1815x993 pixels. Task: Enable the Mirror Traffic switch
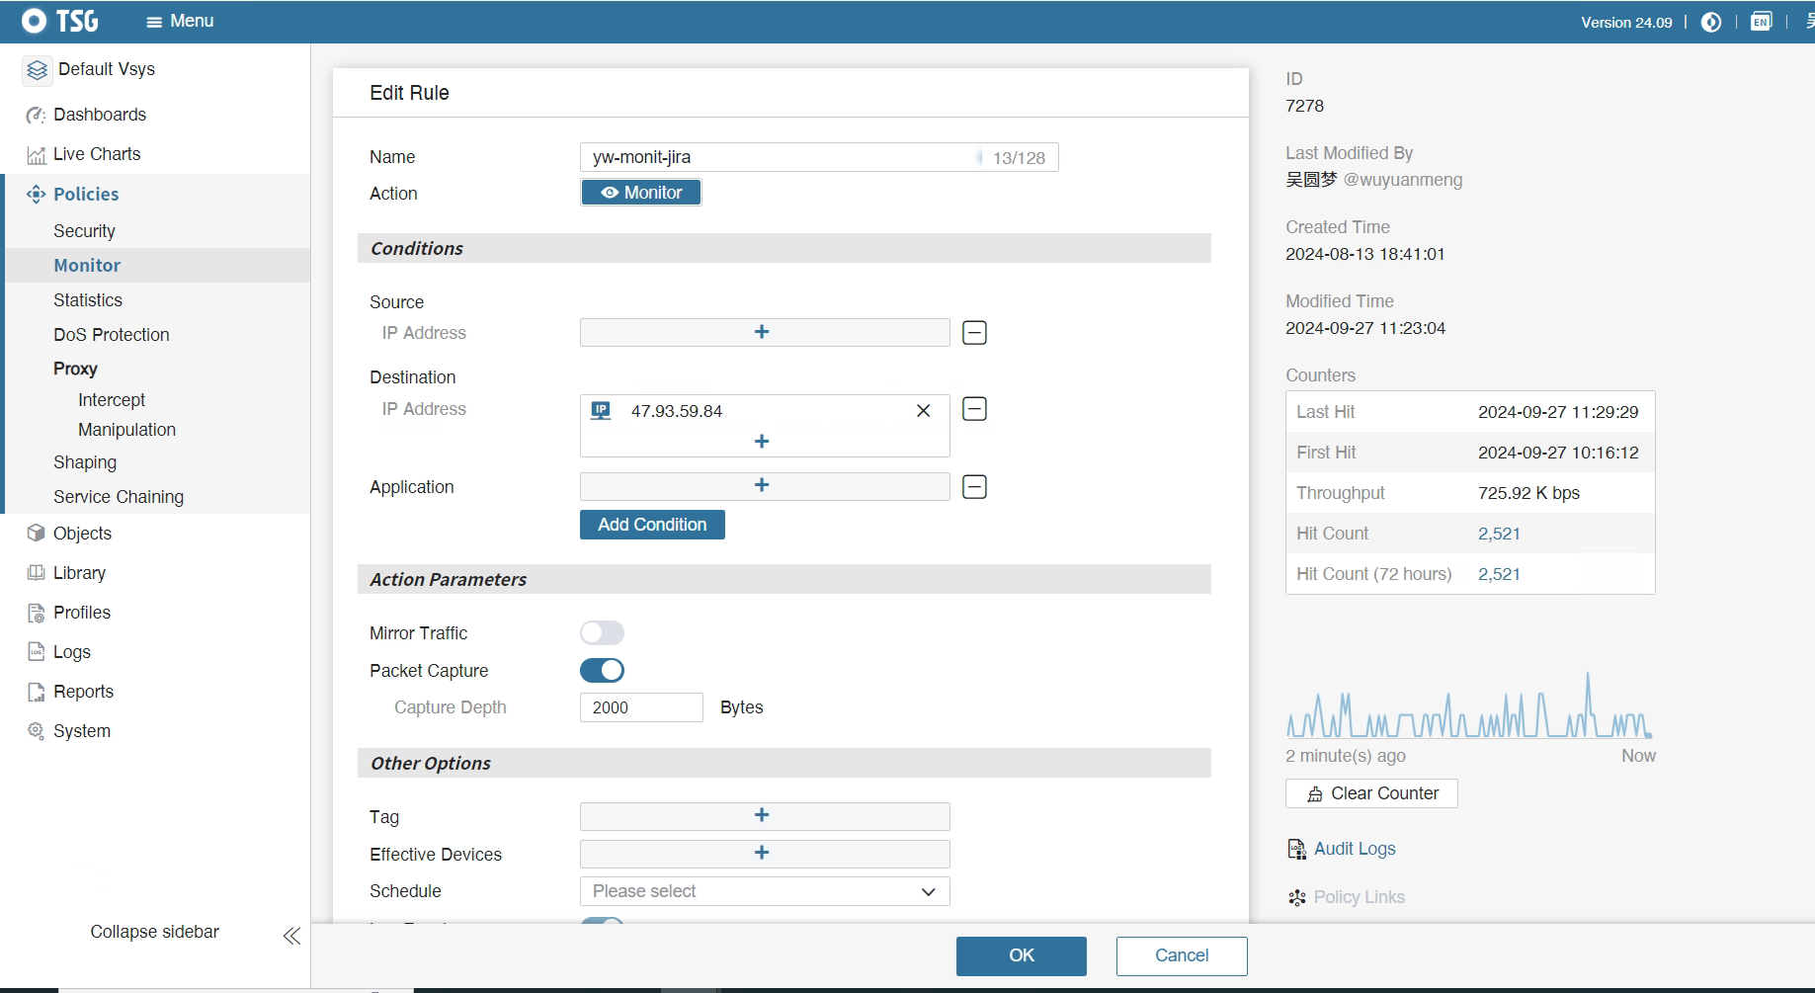[x=602, y=633]
